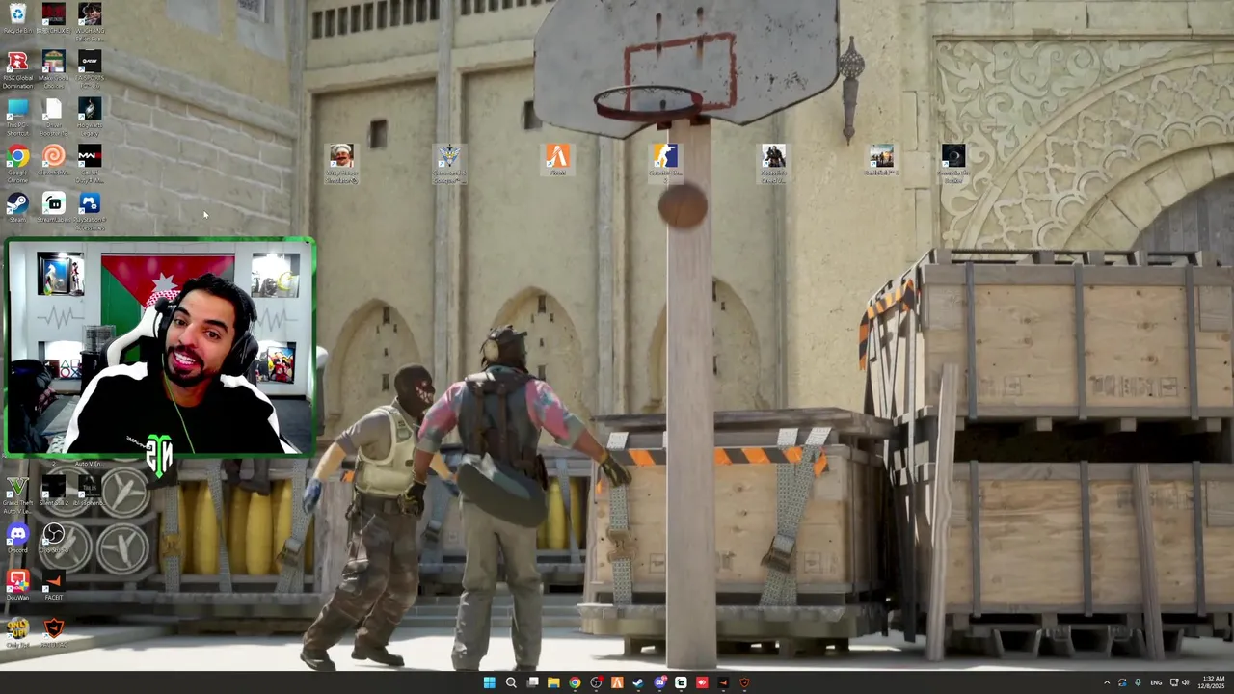Click the streamer webcam overlay
Image resolution: width=1234 pixels, height=694 pixels.
pos(159,347)
